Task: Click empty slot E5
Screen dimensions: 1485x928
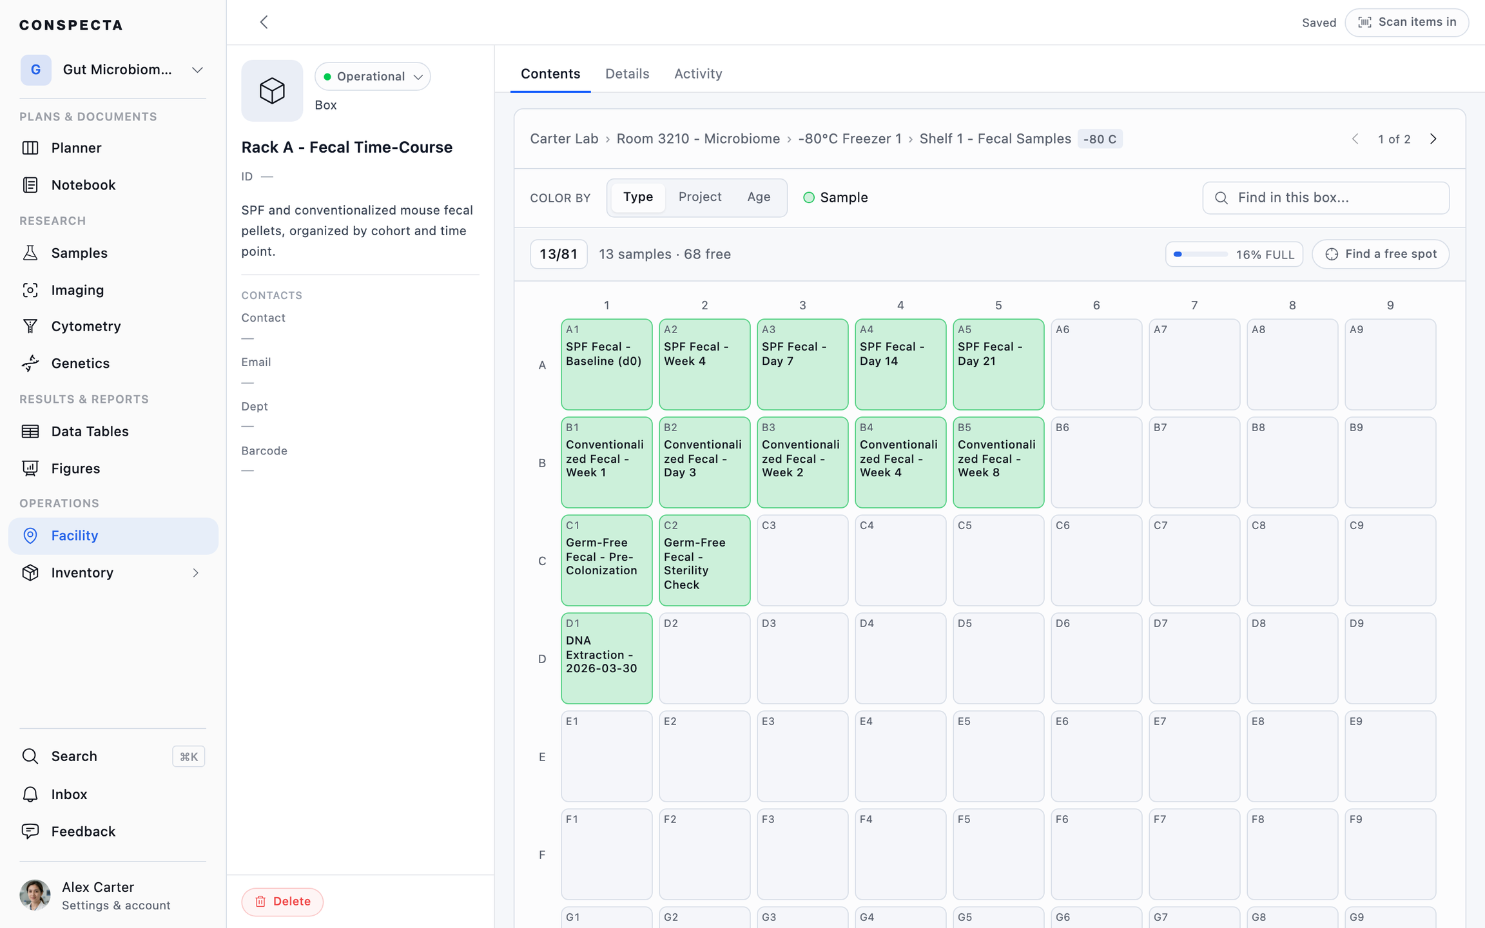Action: pos(998,757)
